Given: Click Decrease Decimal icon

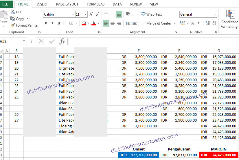Looking at the screenshot, I should pos(214,23).
